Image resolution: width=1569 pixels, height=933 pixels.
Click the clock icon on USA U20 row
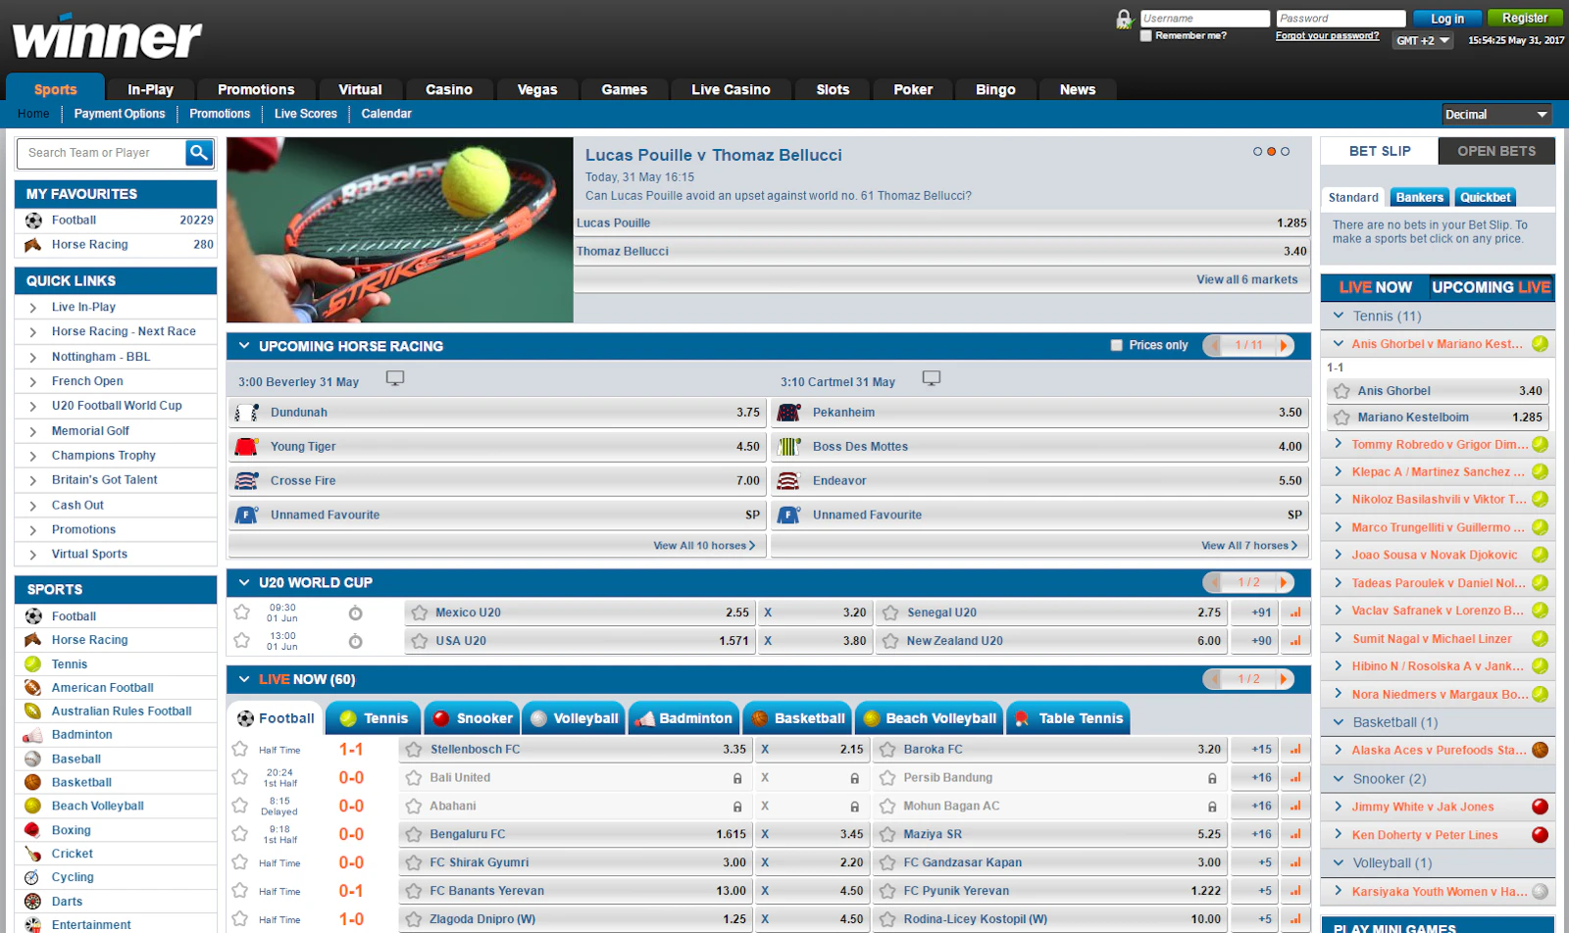click(356, 642)
